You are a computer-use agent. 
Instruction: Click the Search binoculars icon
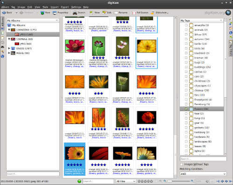click(x=75, y=13)
